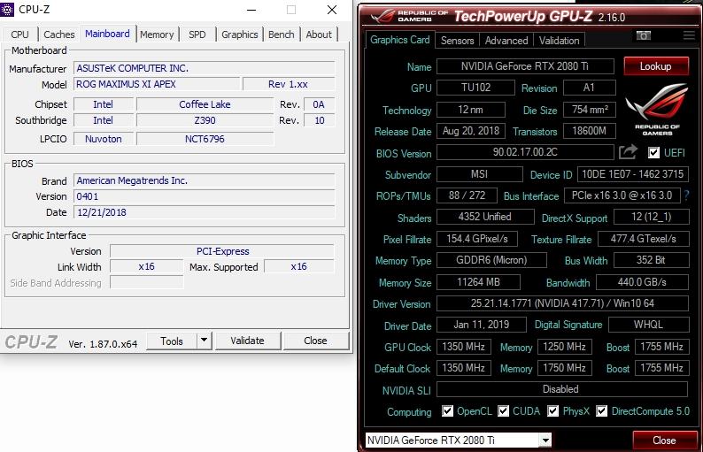Select the Mainboard tab
703x452 pixels.
(x=108, y=34)
